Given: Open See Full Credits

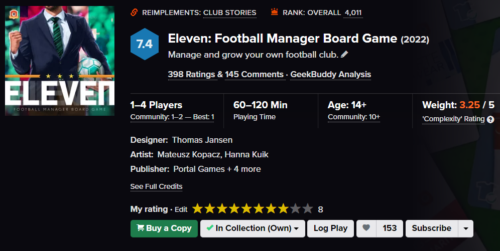Looking at the screenshot, I should [x=156, y=186].
